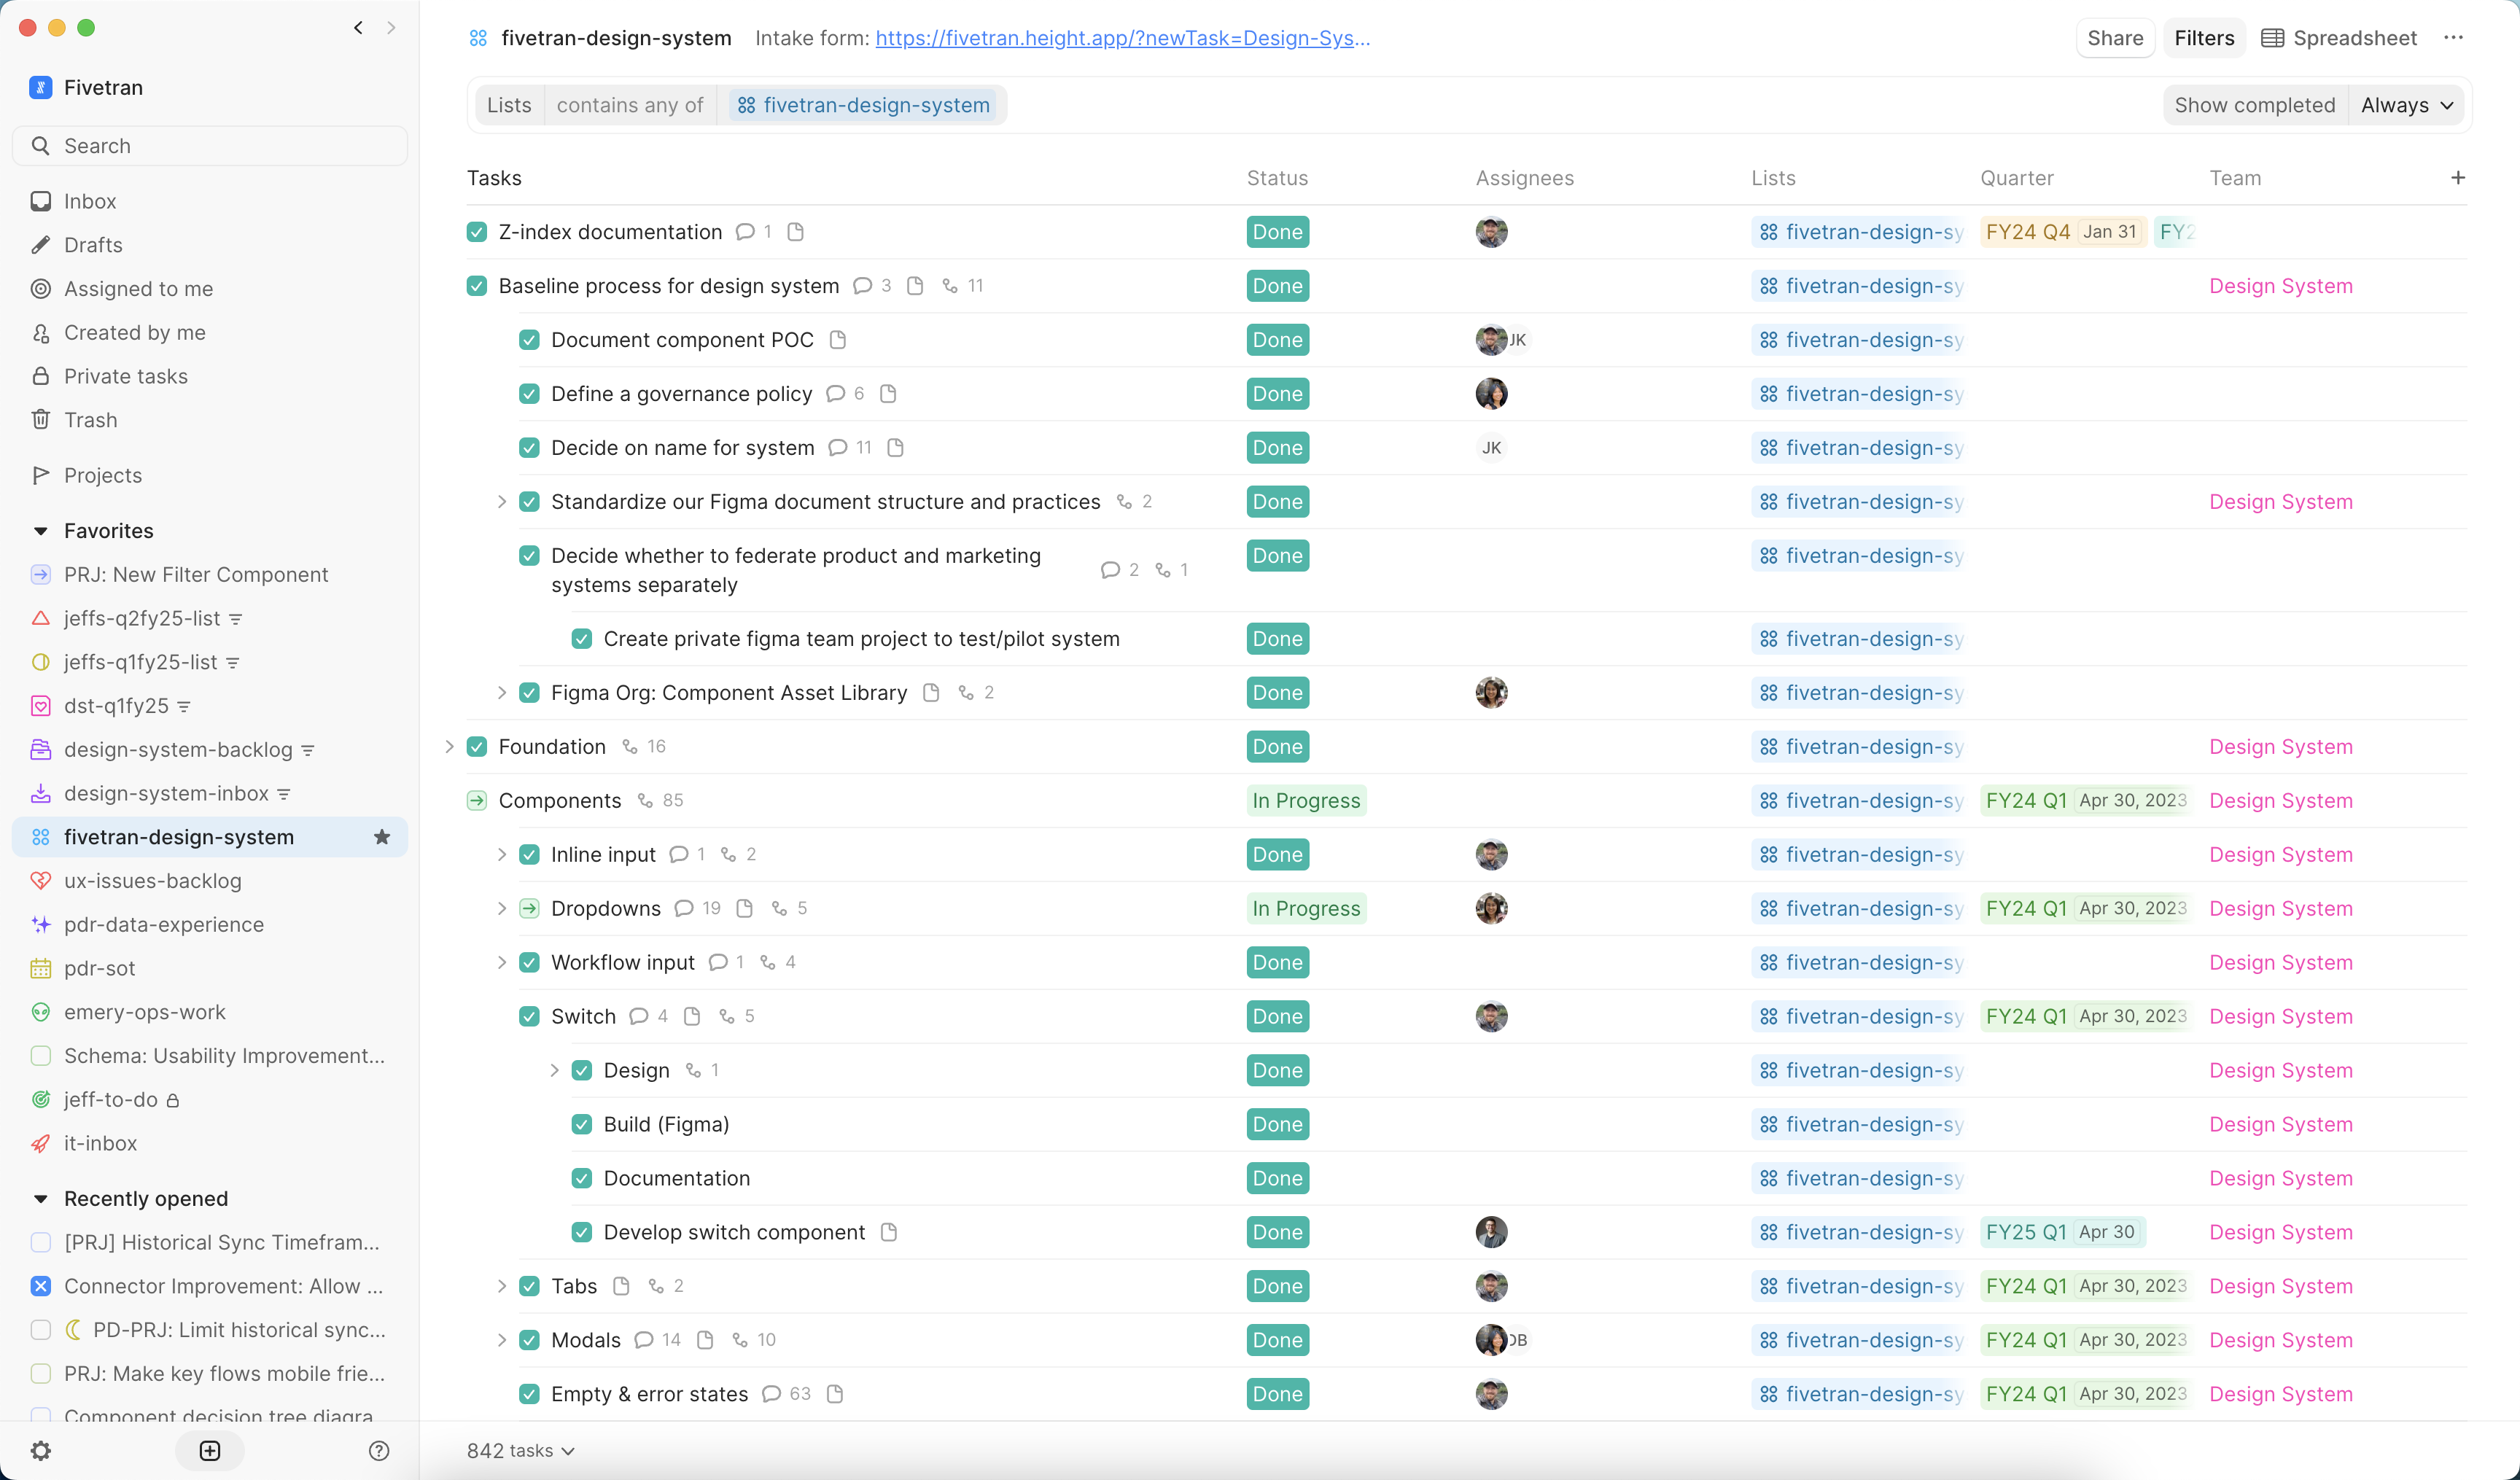
Task: Open the help question mark icon
Action: [379, 1450]
